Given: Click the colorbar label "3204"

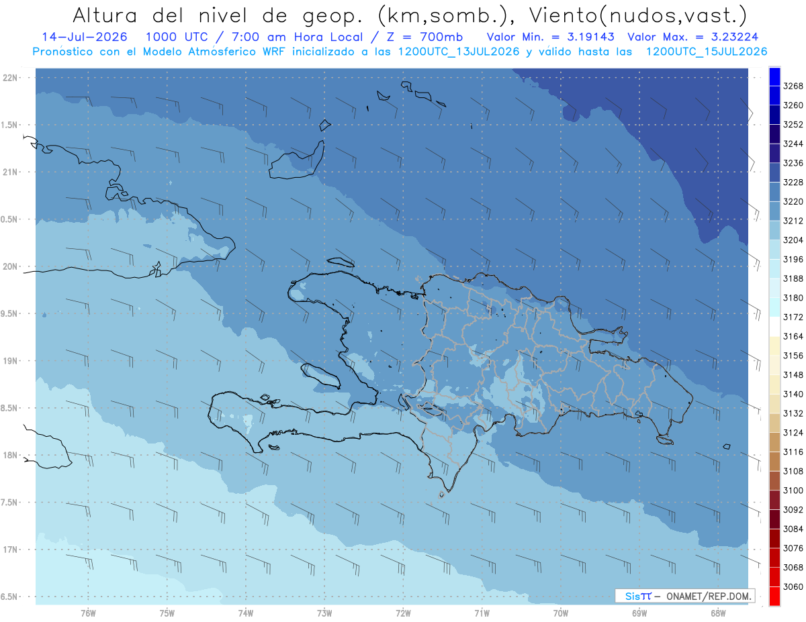Looking at the screenshot, I should coord(793,240).
